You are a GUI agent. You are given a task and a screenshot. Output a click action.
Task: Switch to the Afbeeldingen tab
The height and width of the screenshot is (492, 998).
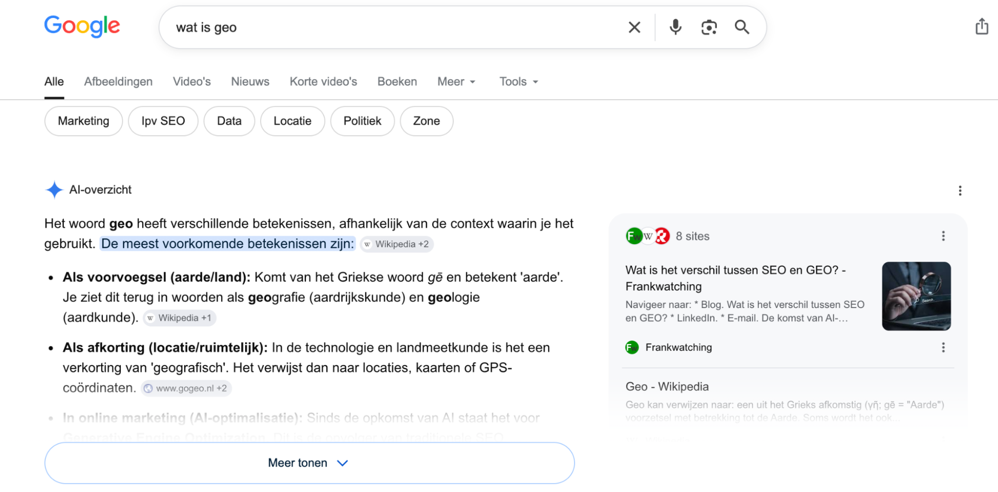pos(118,82)
